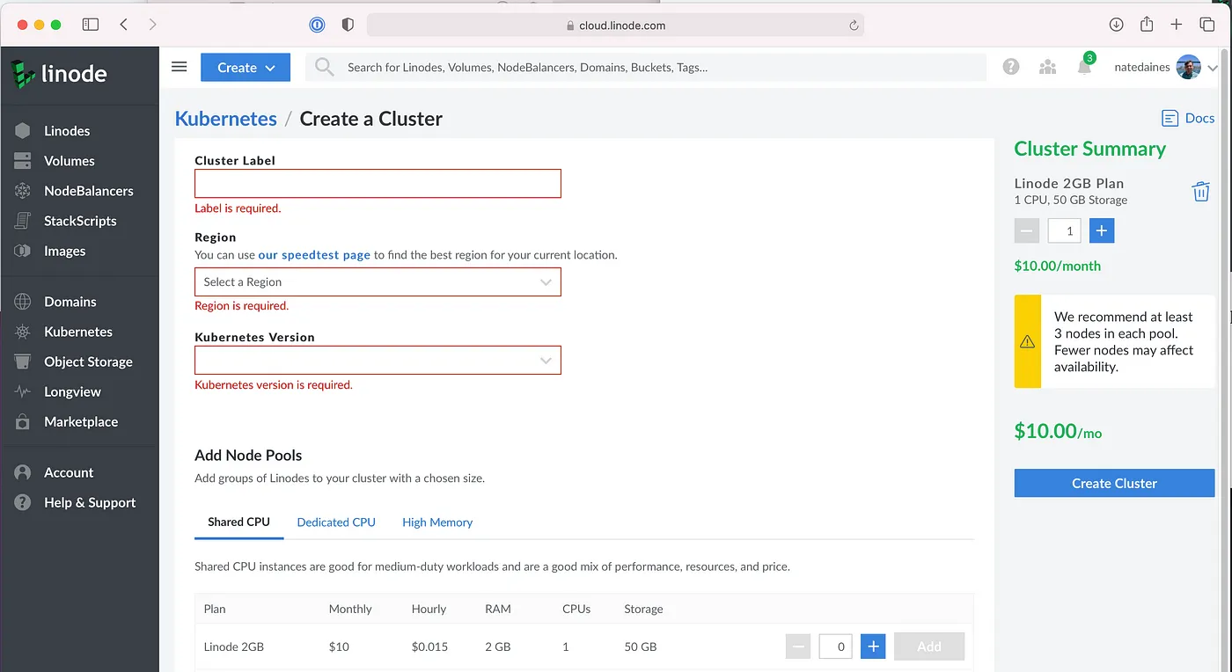Decrease node count in Cluster Summary

coord(1027,230)
